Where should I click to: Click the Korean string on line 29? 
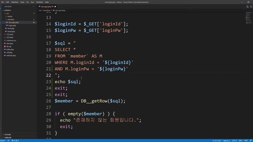pyautogui.click(x=106, y=120)
